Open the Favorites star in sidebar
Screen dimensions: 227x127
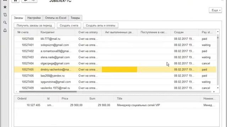tap(5, 7)
